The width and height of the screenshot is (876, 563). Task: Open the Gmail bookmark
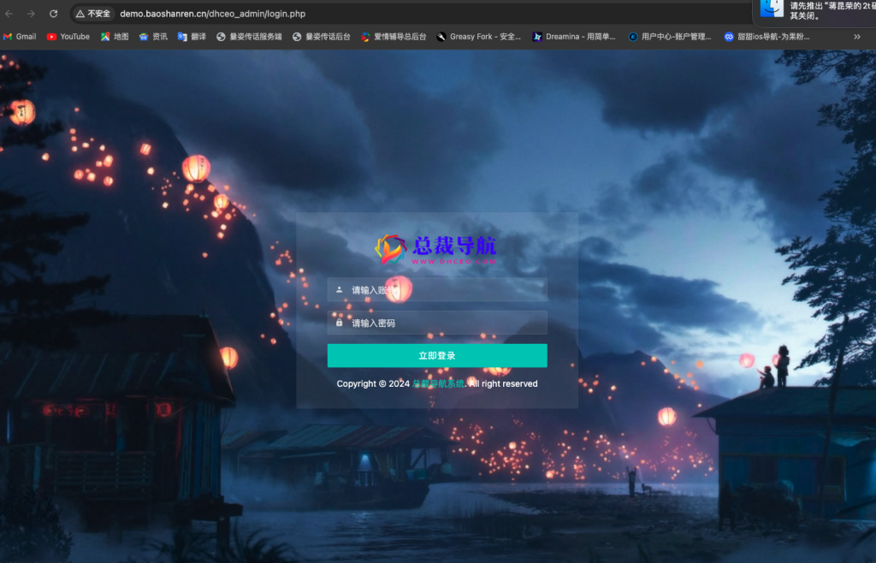click(x=20, y=36)
